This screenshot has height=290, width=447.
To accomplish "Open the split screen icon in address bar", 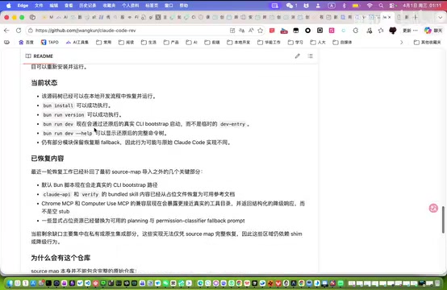I will 232,31.
